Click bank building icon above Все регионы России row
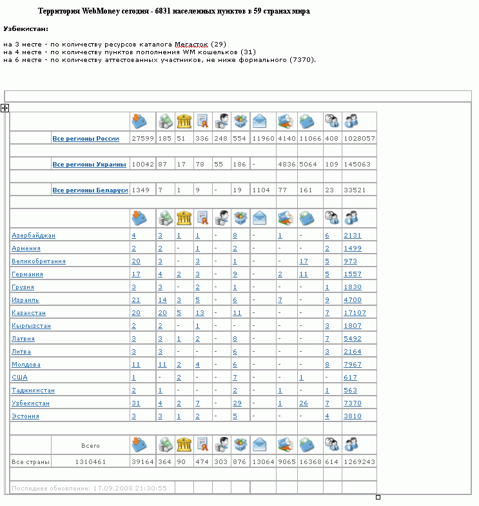 click(x=184, y=121)
